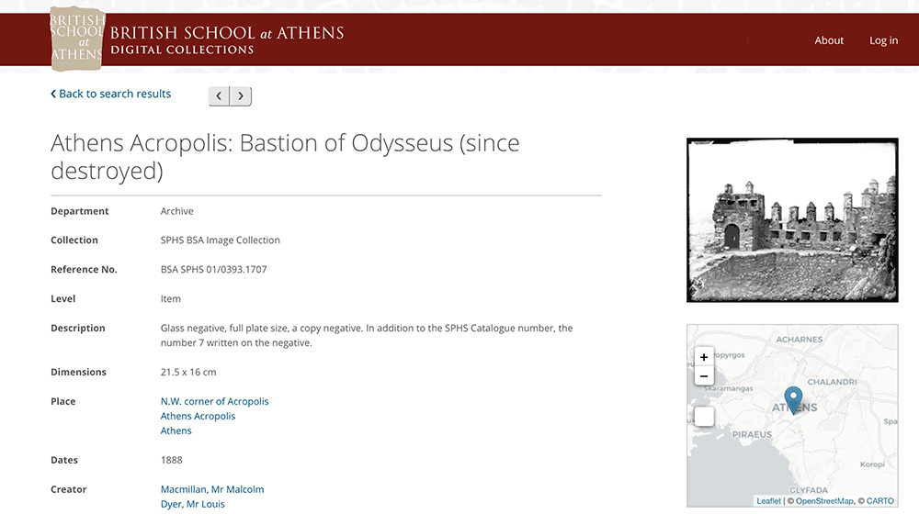Click the blue map location pin
This screenshot has width=919, height=514.
point(793,400)
